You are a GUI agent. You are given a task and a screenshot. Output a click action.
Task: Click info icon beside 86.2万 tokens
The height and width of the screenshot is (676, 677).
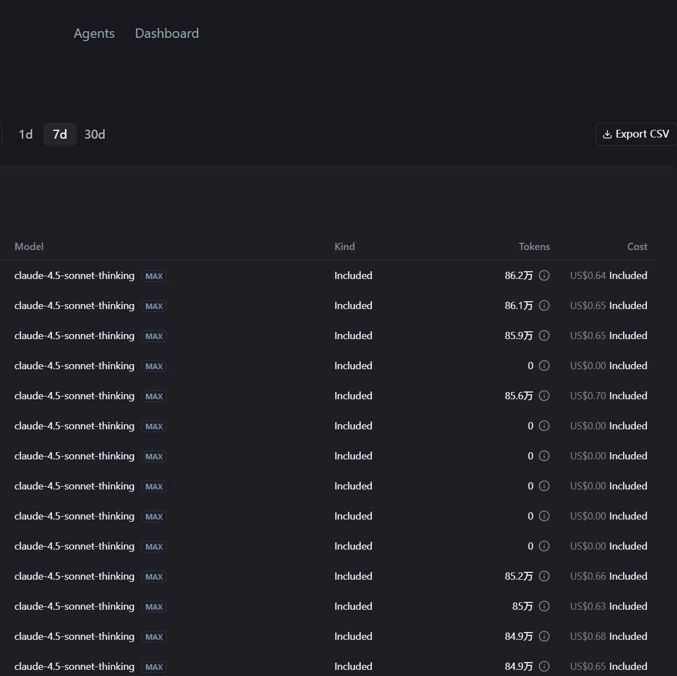coord(544,276)
